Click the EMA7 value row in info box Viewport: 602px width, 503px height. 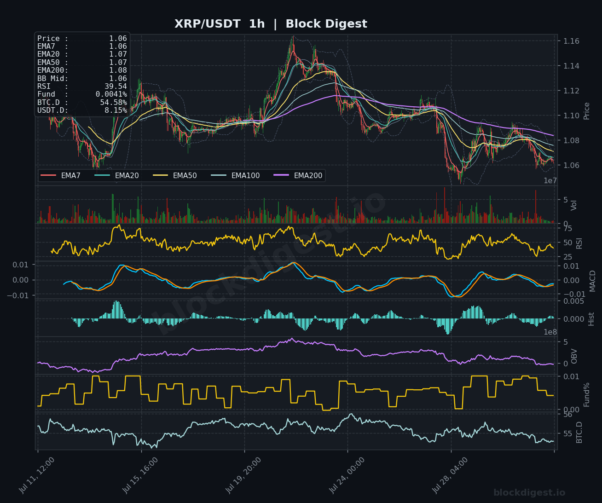82,46
